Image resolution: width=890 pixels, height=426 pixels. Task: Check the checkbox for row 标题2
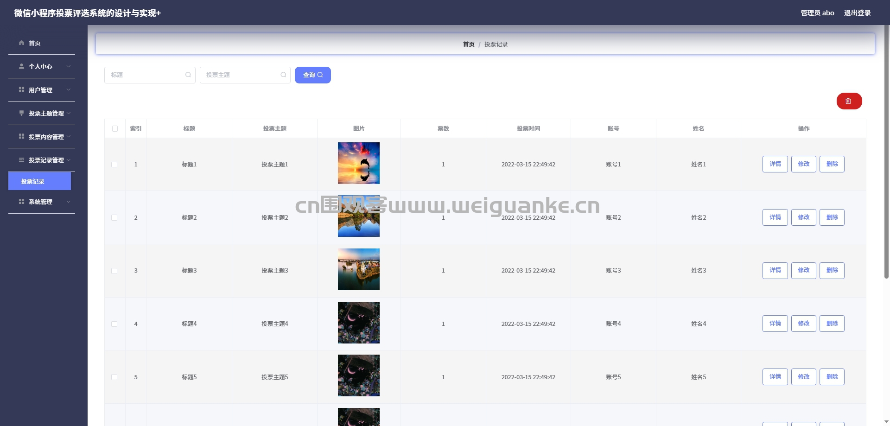click(x=114, y=217)
